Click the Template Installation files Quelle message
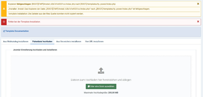This screenshot has height=97, width=203. (46, 14)
